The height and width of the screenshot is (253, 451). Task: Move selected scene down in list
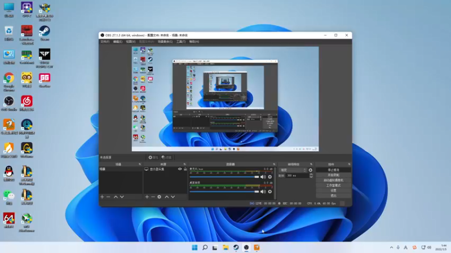click(x=122, y=197)
